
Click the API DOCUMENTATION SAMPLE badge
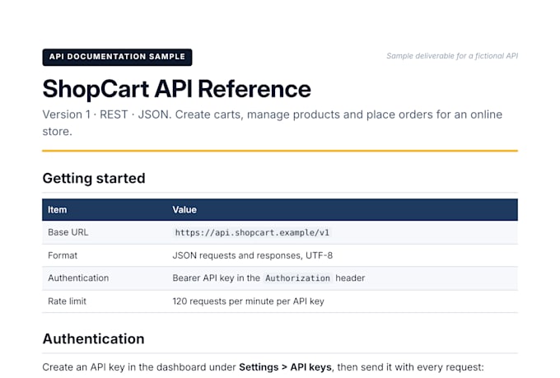point(117,57)
